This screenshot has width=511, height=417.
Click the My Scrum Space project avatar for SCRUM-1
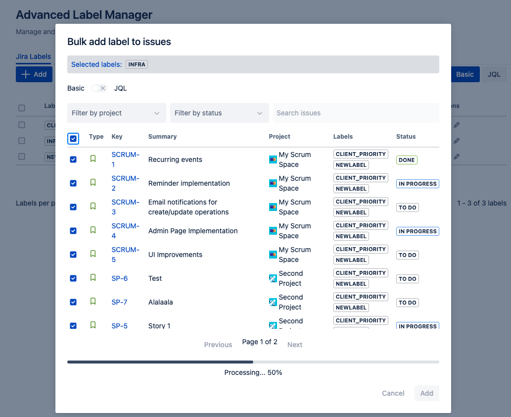click(x=273, y=159)
